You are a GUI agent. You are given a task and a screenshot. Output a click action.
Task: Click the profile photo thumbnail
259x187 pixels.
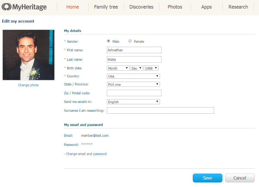[29, 55]
